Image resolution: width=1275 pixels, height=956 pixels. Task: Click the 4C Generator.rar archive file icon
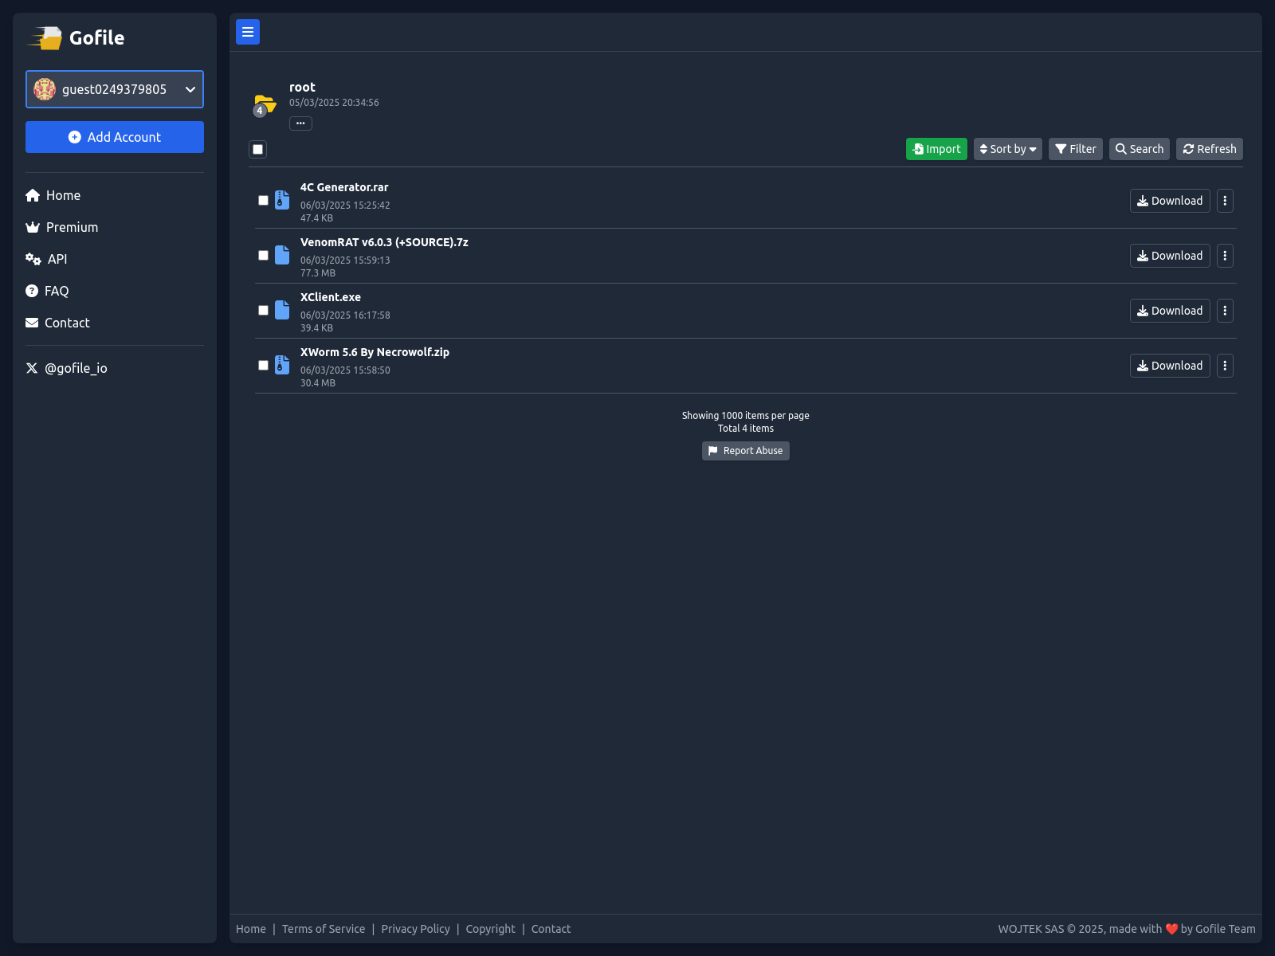[x=282, y=200]
